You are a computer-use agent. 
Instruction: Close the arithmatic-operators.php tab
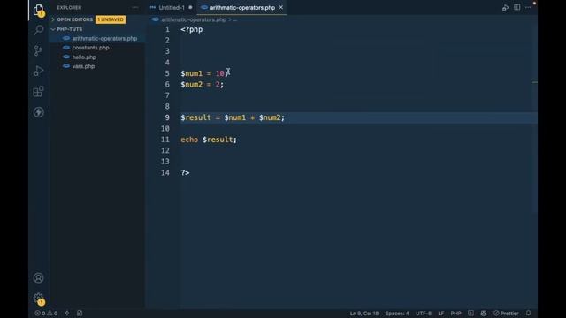point(281,8)
